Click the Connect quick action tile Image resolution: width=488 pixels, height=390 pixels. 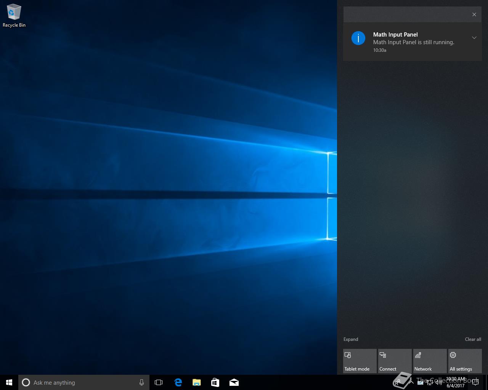coord(395,361)
